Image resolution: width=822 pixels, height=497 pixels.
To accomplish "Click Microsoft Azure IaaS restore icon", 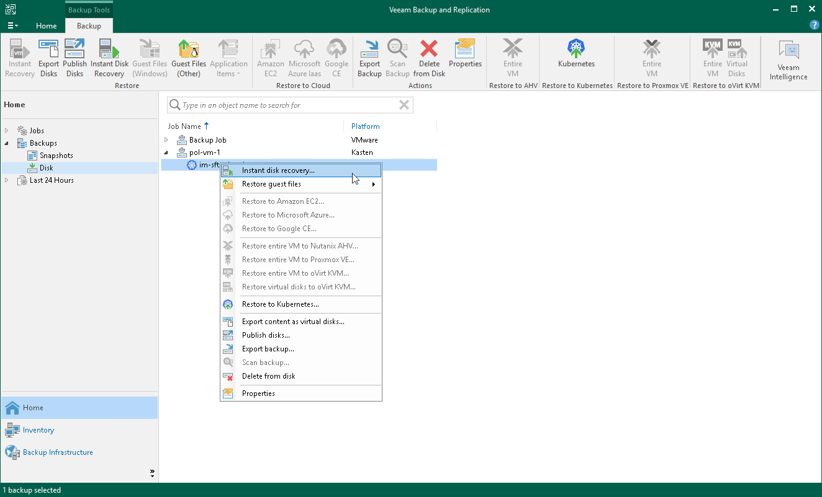I will point(304,58).
